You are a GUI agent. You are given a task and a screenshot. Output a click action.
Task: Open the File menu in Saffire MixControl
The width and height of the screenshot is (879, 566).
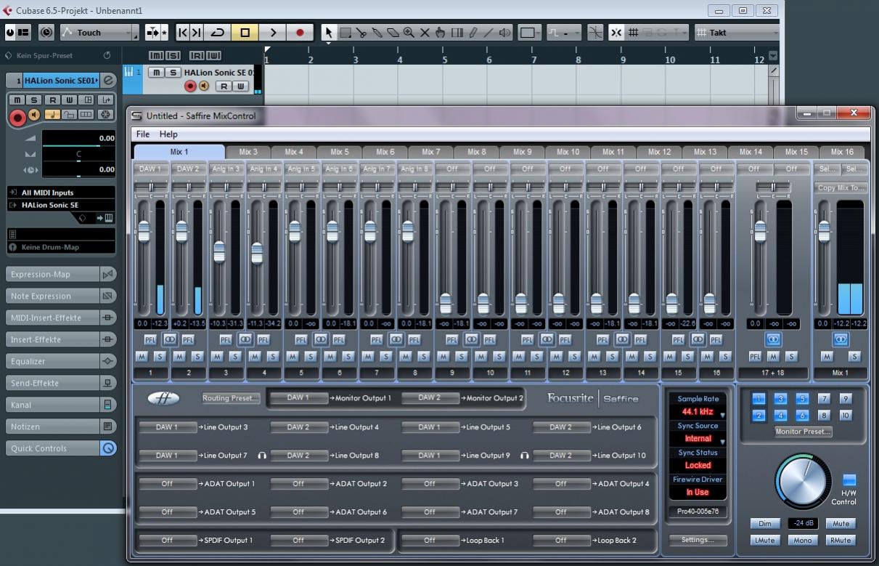[x=143, y=134]
